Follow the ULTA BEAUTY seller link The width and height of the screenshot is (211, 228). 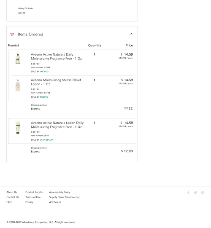(x=47, y=140)
